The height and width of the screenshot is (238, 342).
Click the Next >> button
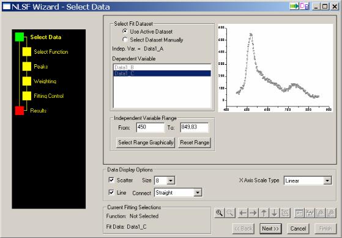click(270, 229)
